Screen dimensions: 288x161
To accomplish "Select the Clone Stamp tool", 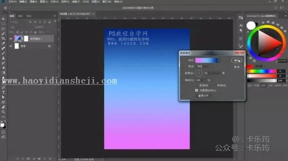I will [3, 58].
